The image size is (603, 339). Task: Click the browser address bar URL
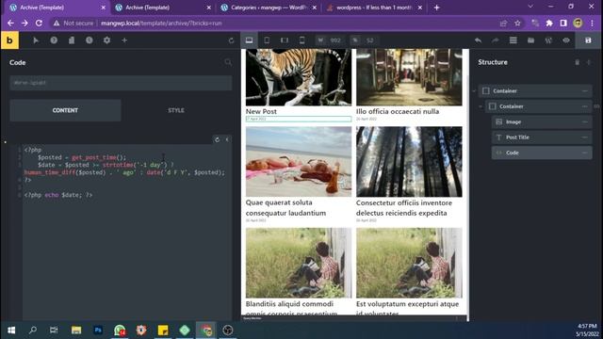tap(161, 23)
